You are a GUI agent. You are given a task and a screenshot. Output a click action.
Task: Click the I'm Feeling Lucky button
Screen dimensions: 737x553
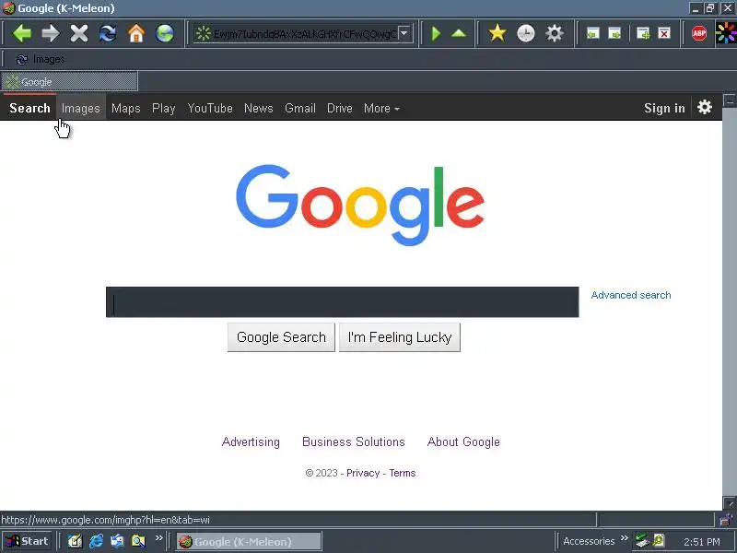click(x=400, y=337)
